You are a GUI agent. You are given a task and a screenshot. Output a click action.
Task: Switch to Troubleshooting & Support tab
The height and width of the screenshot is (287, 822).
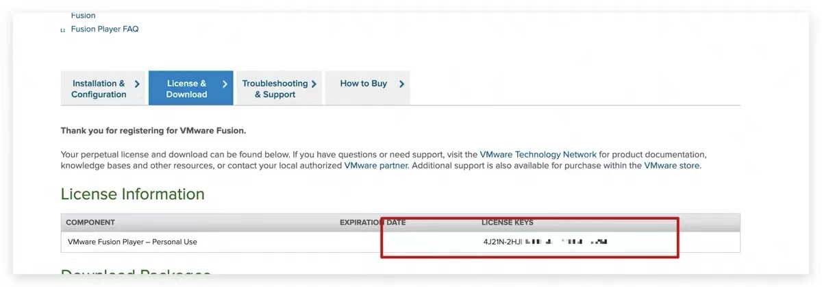pos(279,88)
